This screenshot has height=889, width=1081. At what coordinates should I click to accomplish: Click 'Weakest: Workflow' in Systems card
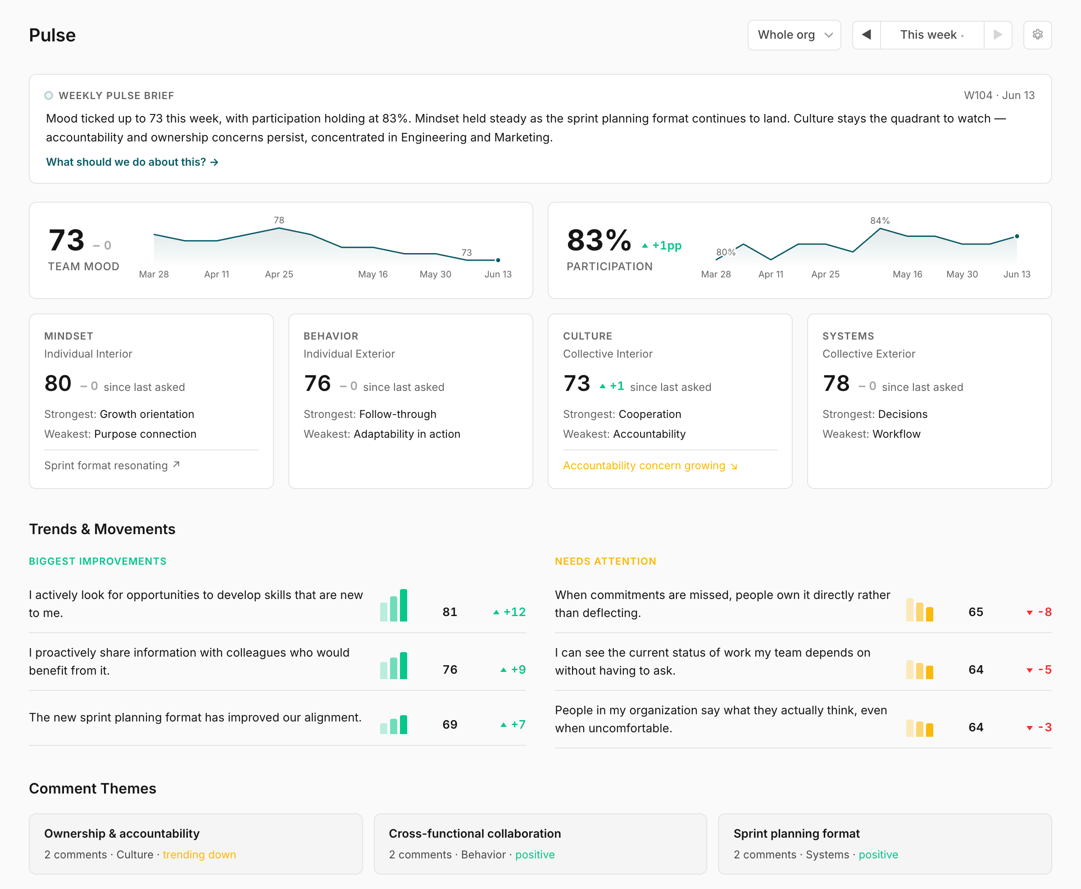click(871, 434)
